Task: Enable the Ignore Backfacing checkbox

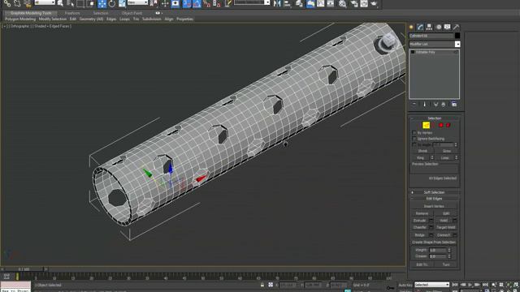Action: (414, 139)
